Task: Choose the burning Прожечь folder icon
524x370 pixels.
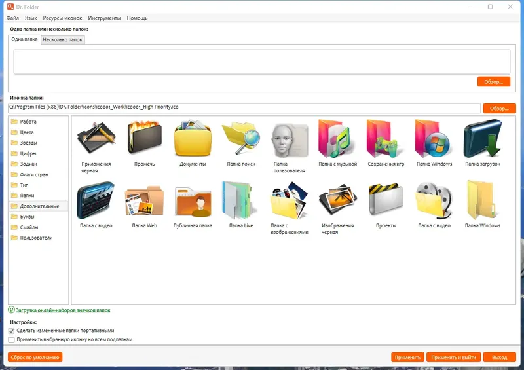Action: [x=144, y=138]
